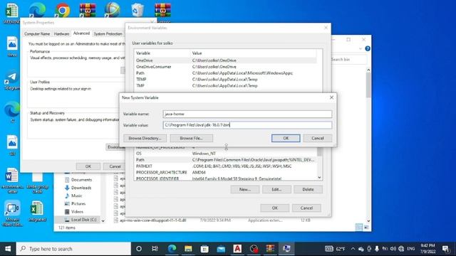The image size is (456, 256).
Task: Open Microsoft Store from the taskbar
Action: point(204,249)
